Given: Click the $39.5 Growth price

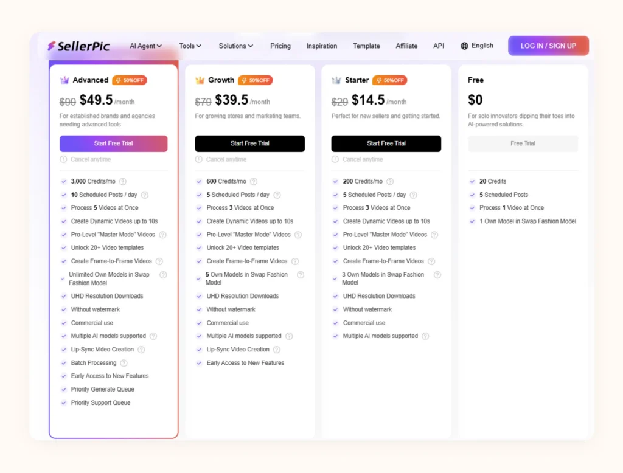Looking at the screenshot, I should coord(231,100).
